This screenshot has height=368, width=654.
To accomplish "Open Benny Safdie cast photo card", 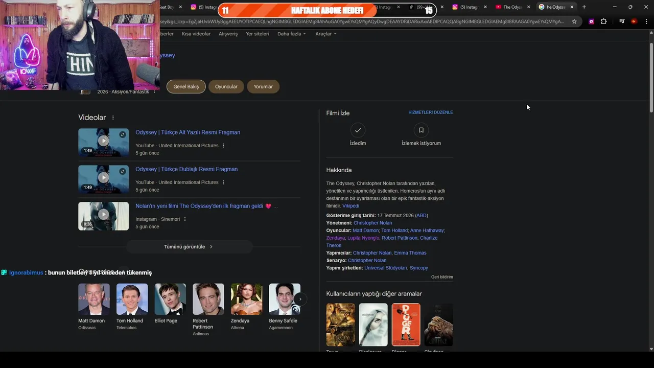I will [285, 299].
